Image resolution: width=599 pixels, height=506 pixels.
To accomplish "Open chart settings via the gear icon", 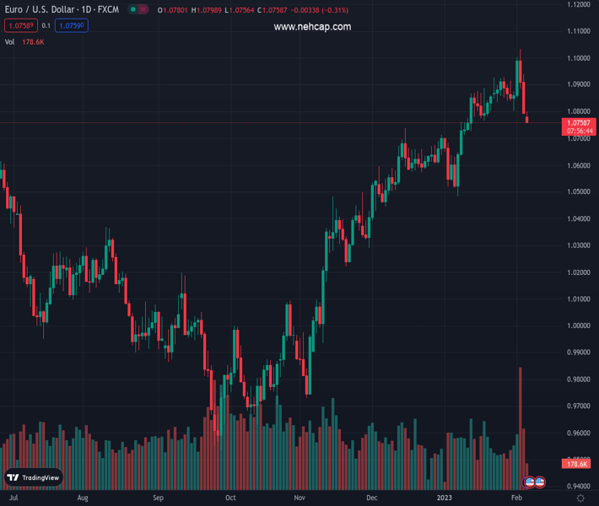I will point(580,498).
